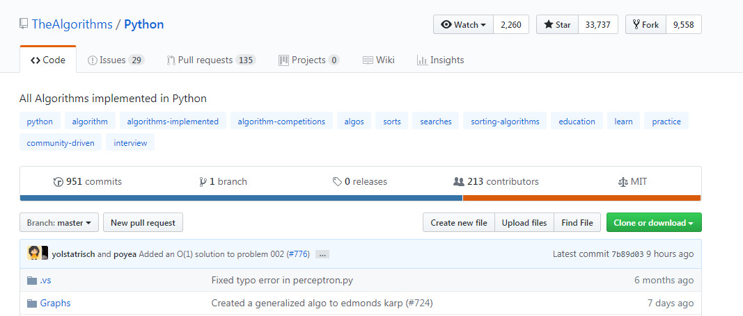This screenshot has height=316, width=743.
Task: Open the 213 contributors list
Action: (496, 181)
